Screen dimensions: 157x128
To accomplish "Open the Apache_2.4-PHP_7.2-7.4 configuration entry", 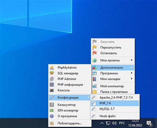I will (x=115, y=97).
